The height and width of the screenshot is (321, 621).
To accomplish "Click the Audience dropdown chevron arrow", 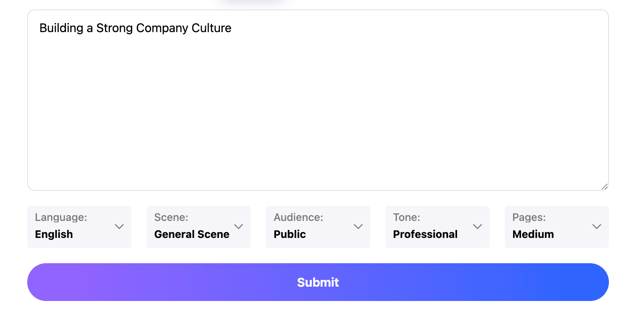I will [x=358, y=227].
